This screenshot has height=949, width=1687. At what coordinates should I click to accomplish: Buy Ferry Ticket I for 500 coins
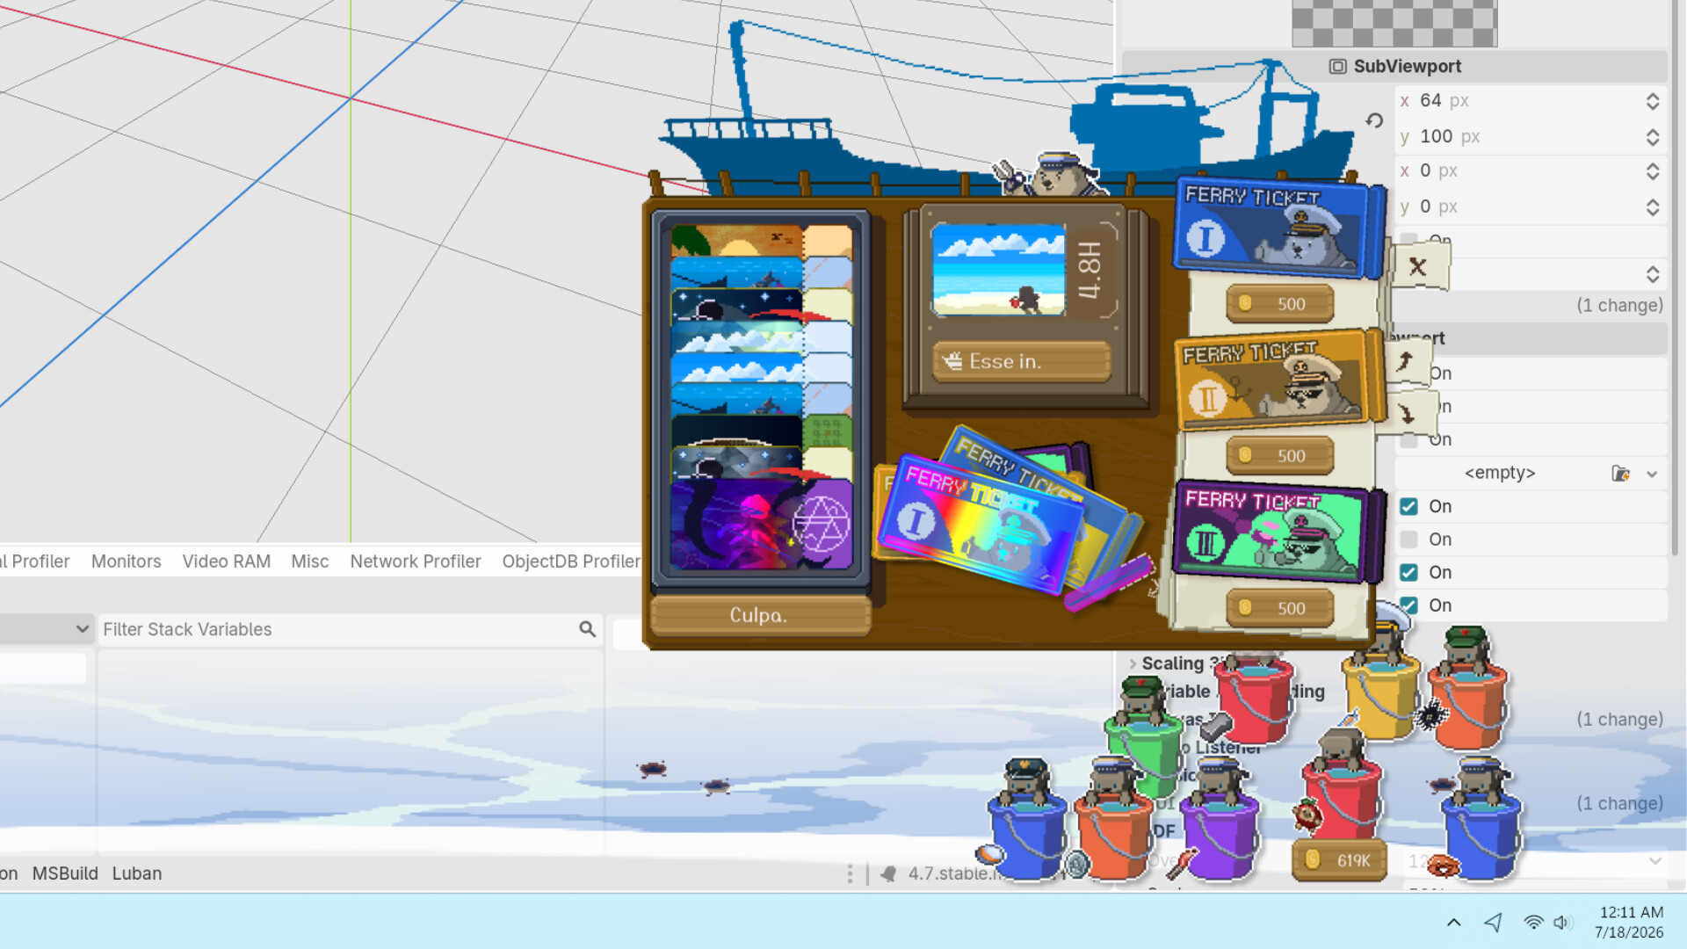click(1279, 304)
